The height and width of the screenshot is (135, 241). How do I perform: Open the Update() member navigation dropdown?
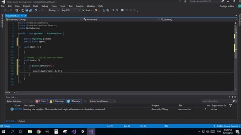[198, 19]
